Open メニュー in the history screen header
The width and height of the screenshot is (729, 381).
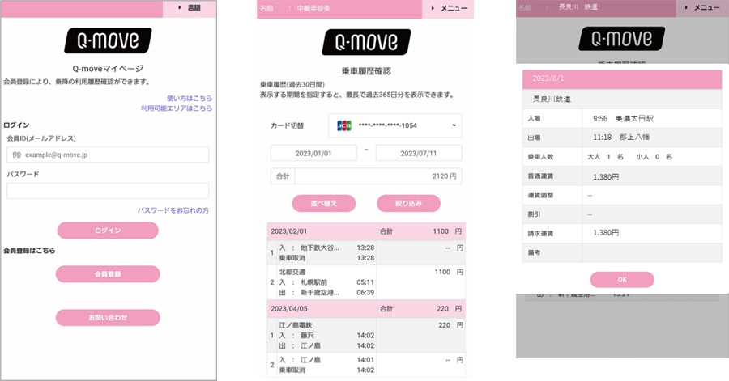point(448,9)
